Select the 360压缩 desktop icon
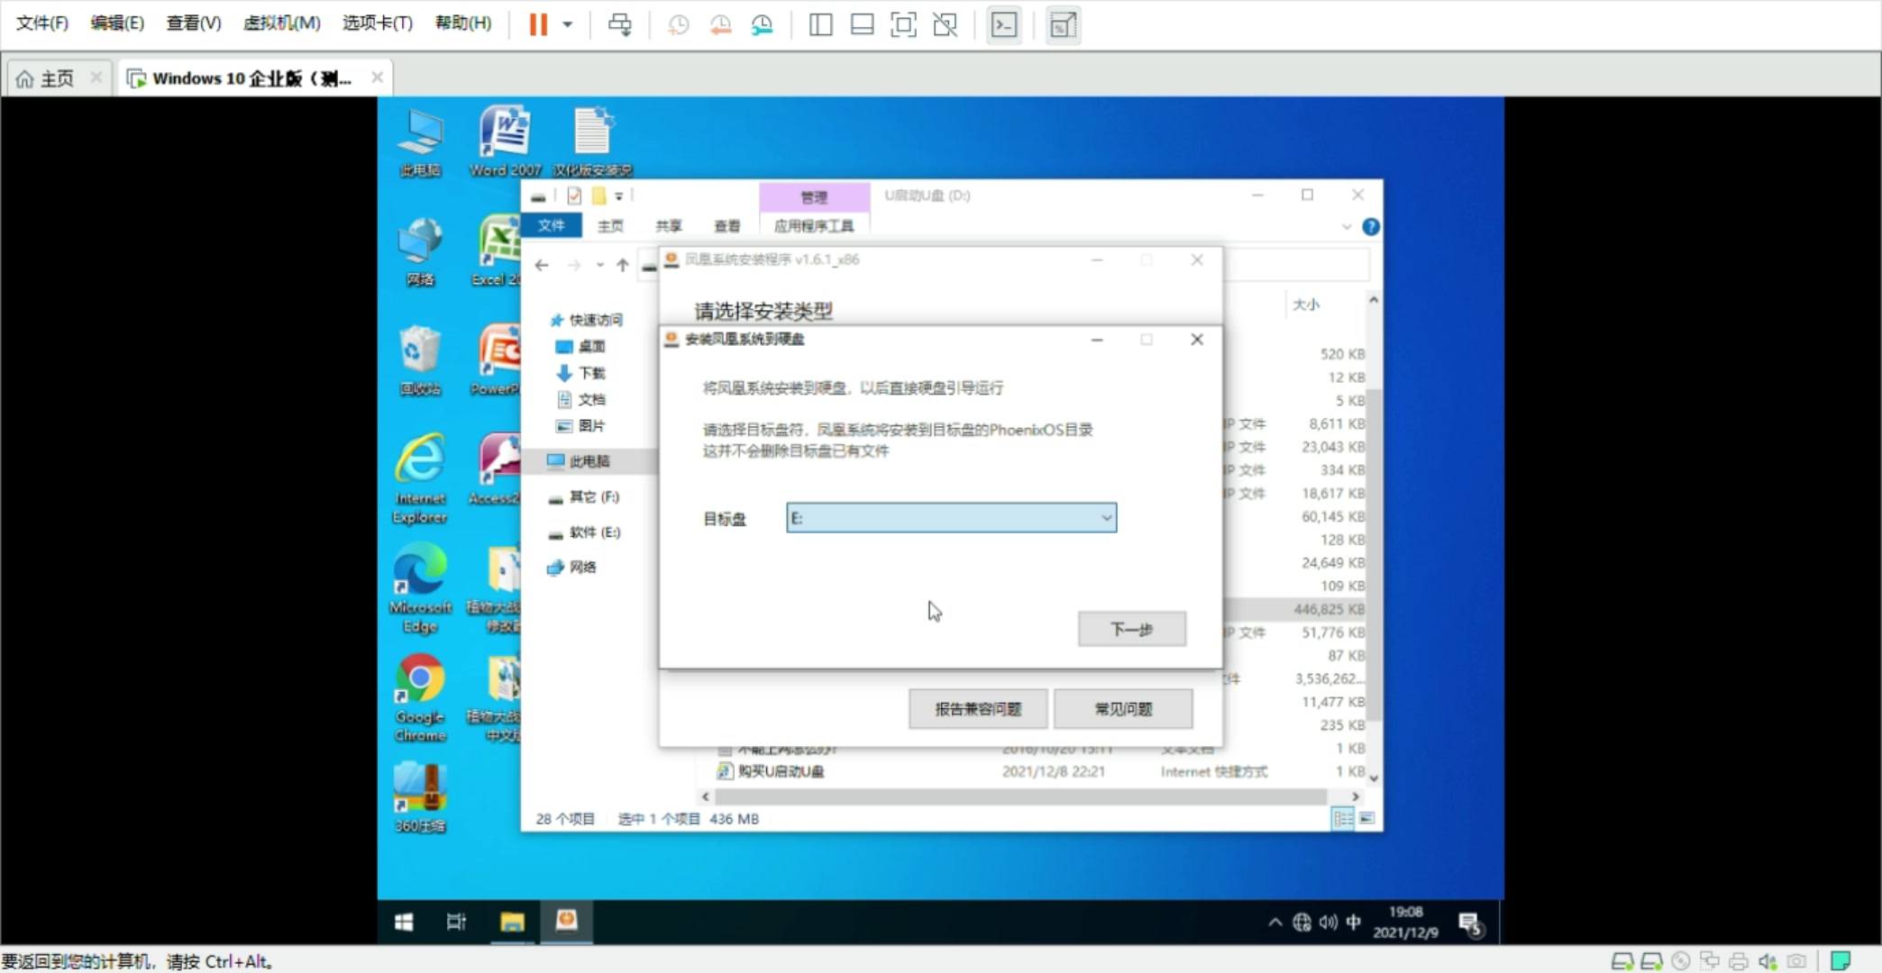1882x973 pixels. coord(420,797)
